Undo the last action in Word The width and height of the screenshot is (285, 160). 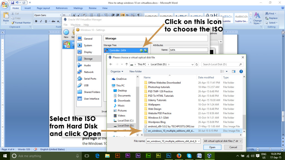point(17,3)
